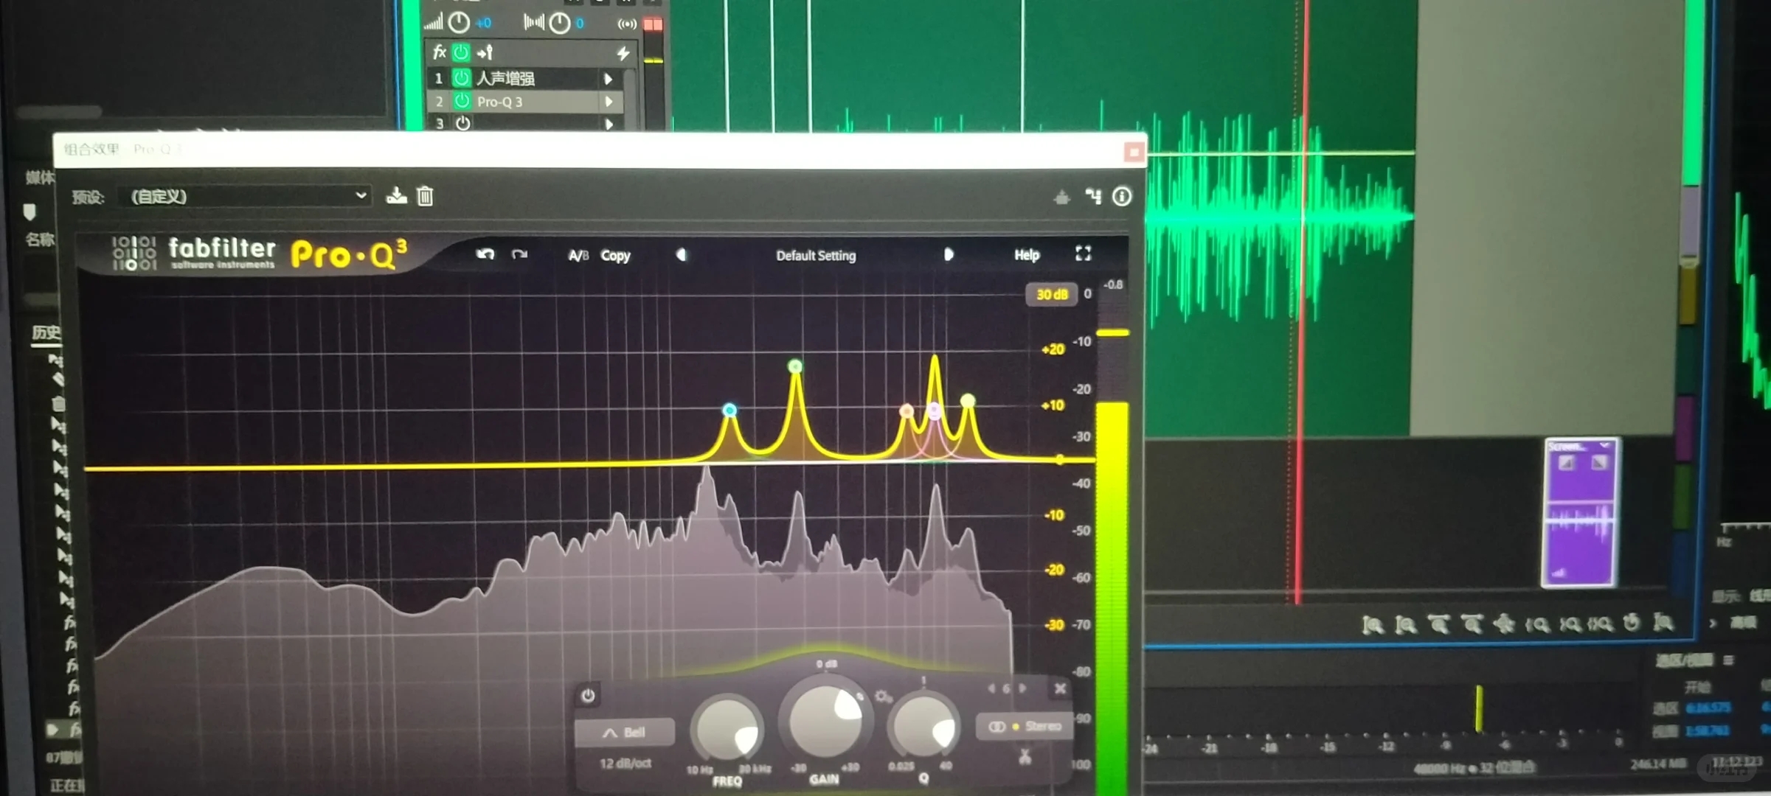Click the Pro-Q 3 redo arrow
This screenshot has width=1771, height=796.
pos(519,254)
